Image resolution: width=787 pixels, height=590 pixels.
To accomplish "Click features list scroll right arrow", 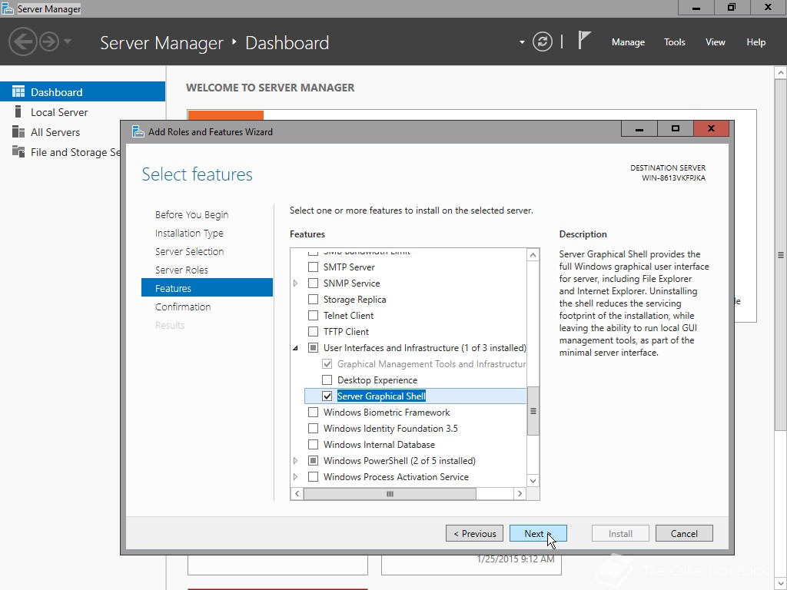I will [x=520, y=494].
